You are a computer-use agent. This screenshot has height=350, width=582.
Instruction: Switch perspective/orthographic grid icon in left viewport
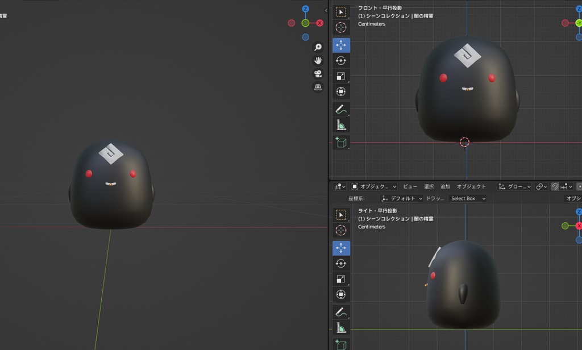(x=318, y=88)
